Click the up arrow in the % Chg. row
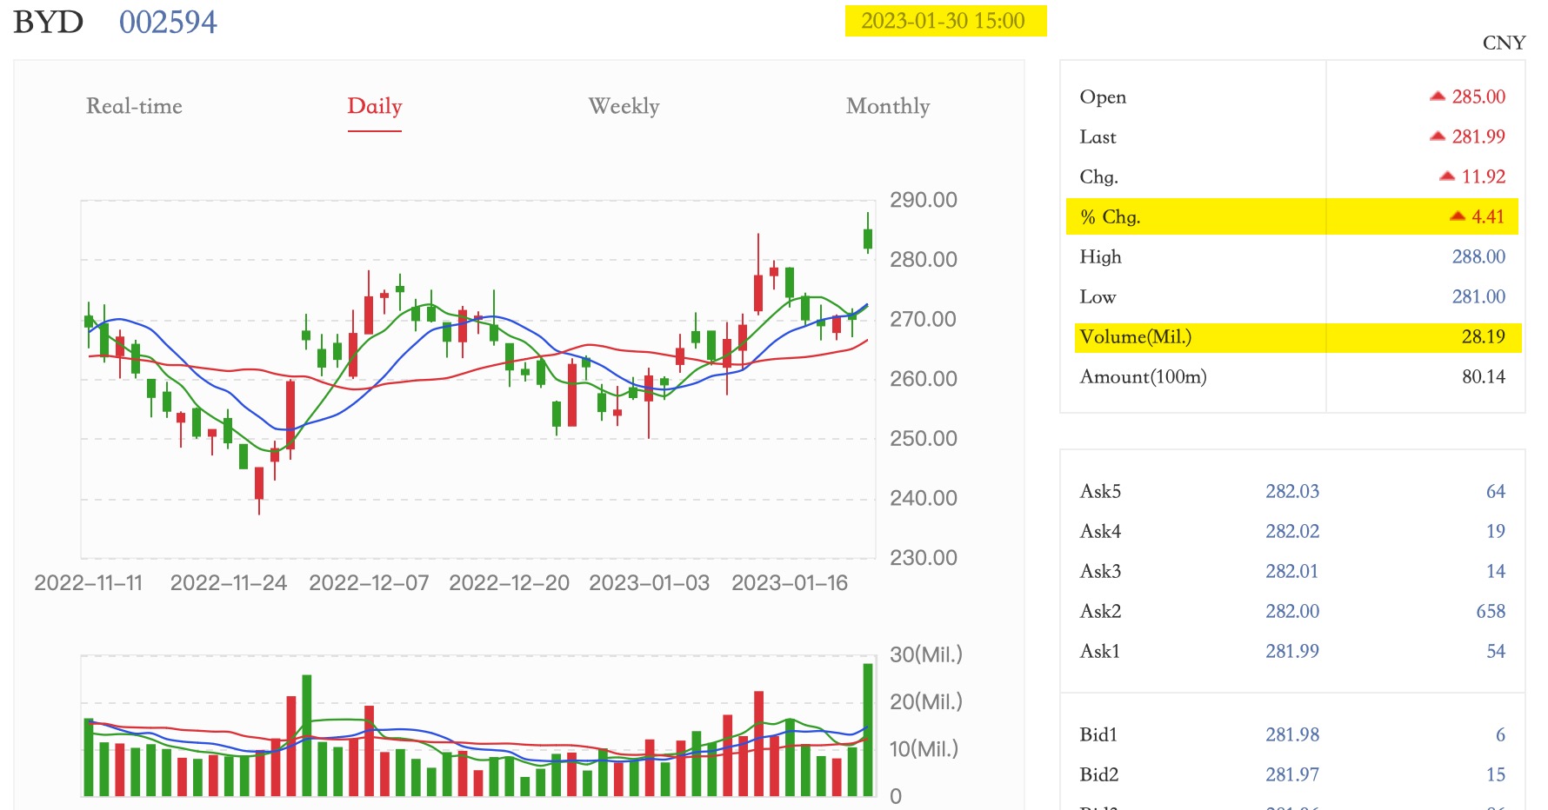The image size is (1548, 810). pos(1457,216)
